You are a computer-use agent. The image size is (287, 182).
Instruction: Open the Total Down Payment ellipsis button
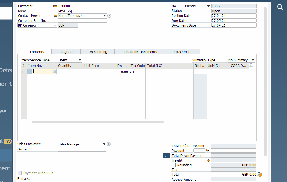point(167,155)
